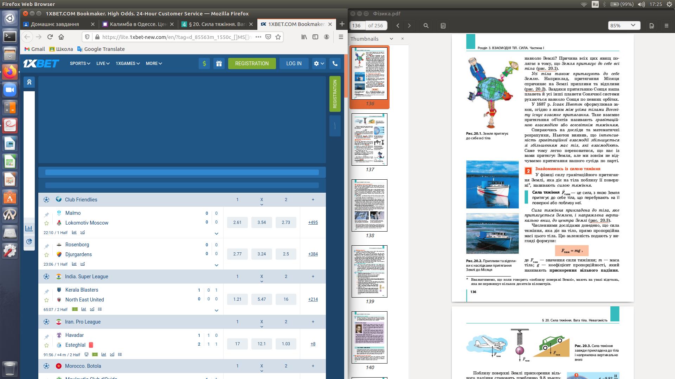Open statistics chart icon in left sidebar
The height and width of the screenshot is (379, 675).
pyautogui.click(x=29, y=228)
